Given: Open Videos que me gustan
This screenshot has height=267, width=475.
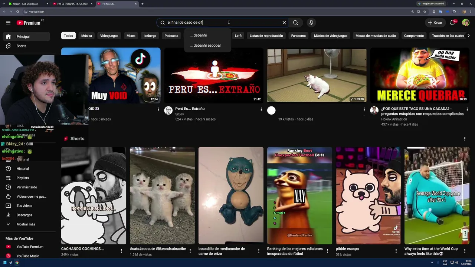Looking at the screenshot, I should pos(26,197).
